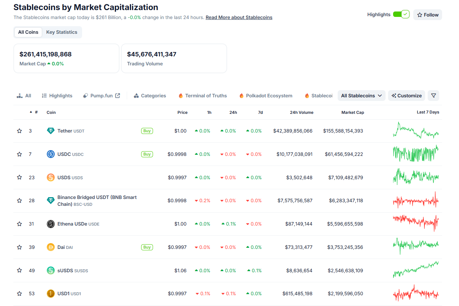Favorite Tether with its star icon
Viewport: 459px width, 306px height.
click(19, 131)
